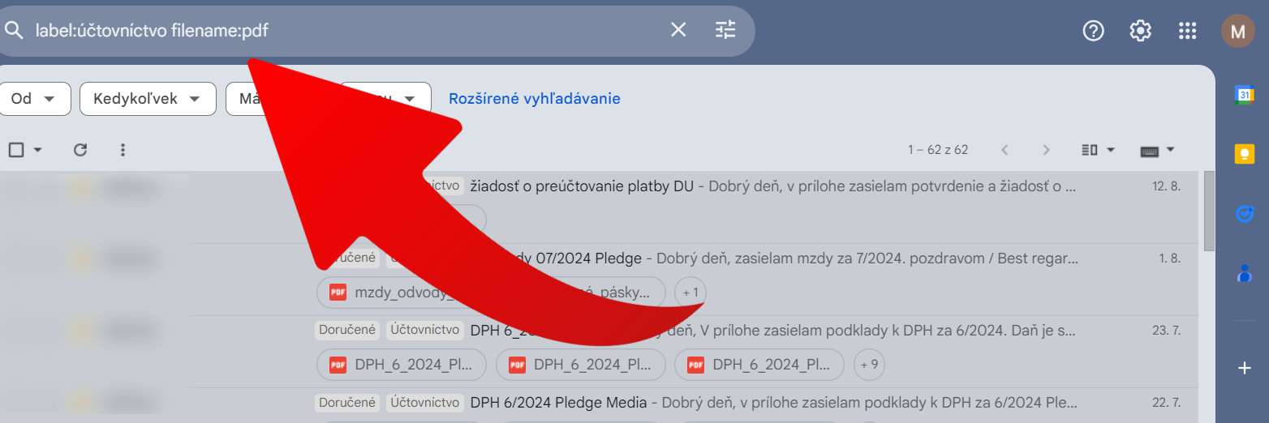The image size is (1269, 423).
Task: Open Google apps grid icon
Action: (1187, 31)
